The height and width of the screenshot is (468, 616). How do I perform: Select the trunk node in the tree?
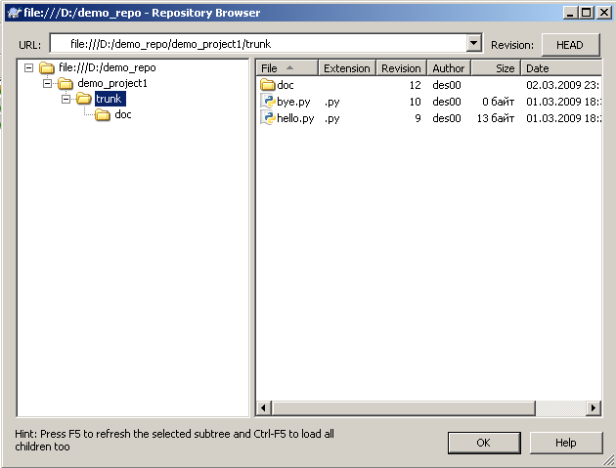tap(110, 99)
